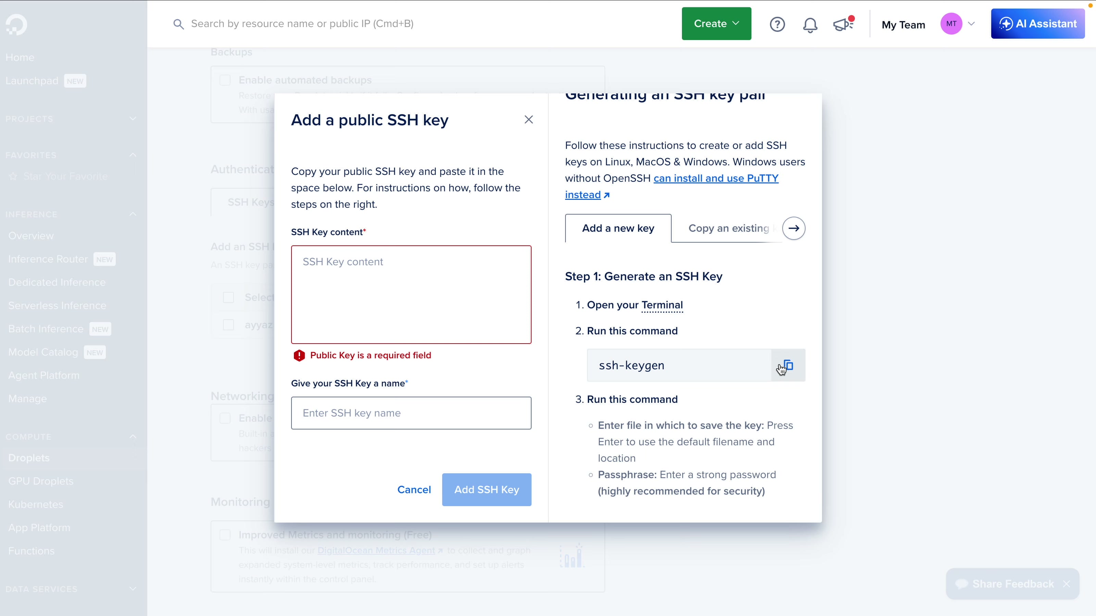Open the Home menu item
This screenshot has height=616, width=1096.
coord(20,57)
